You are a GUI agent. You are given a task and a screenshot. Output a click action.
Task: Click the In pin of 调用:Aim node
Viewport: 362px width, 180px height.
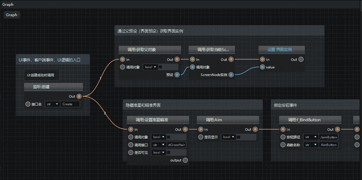[x=201, y=130]
